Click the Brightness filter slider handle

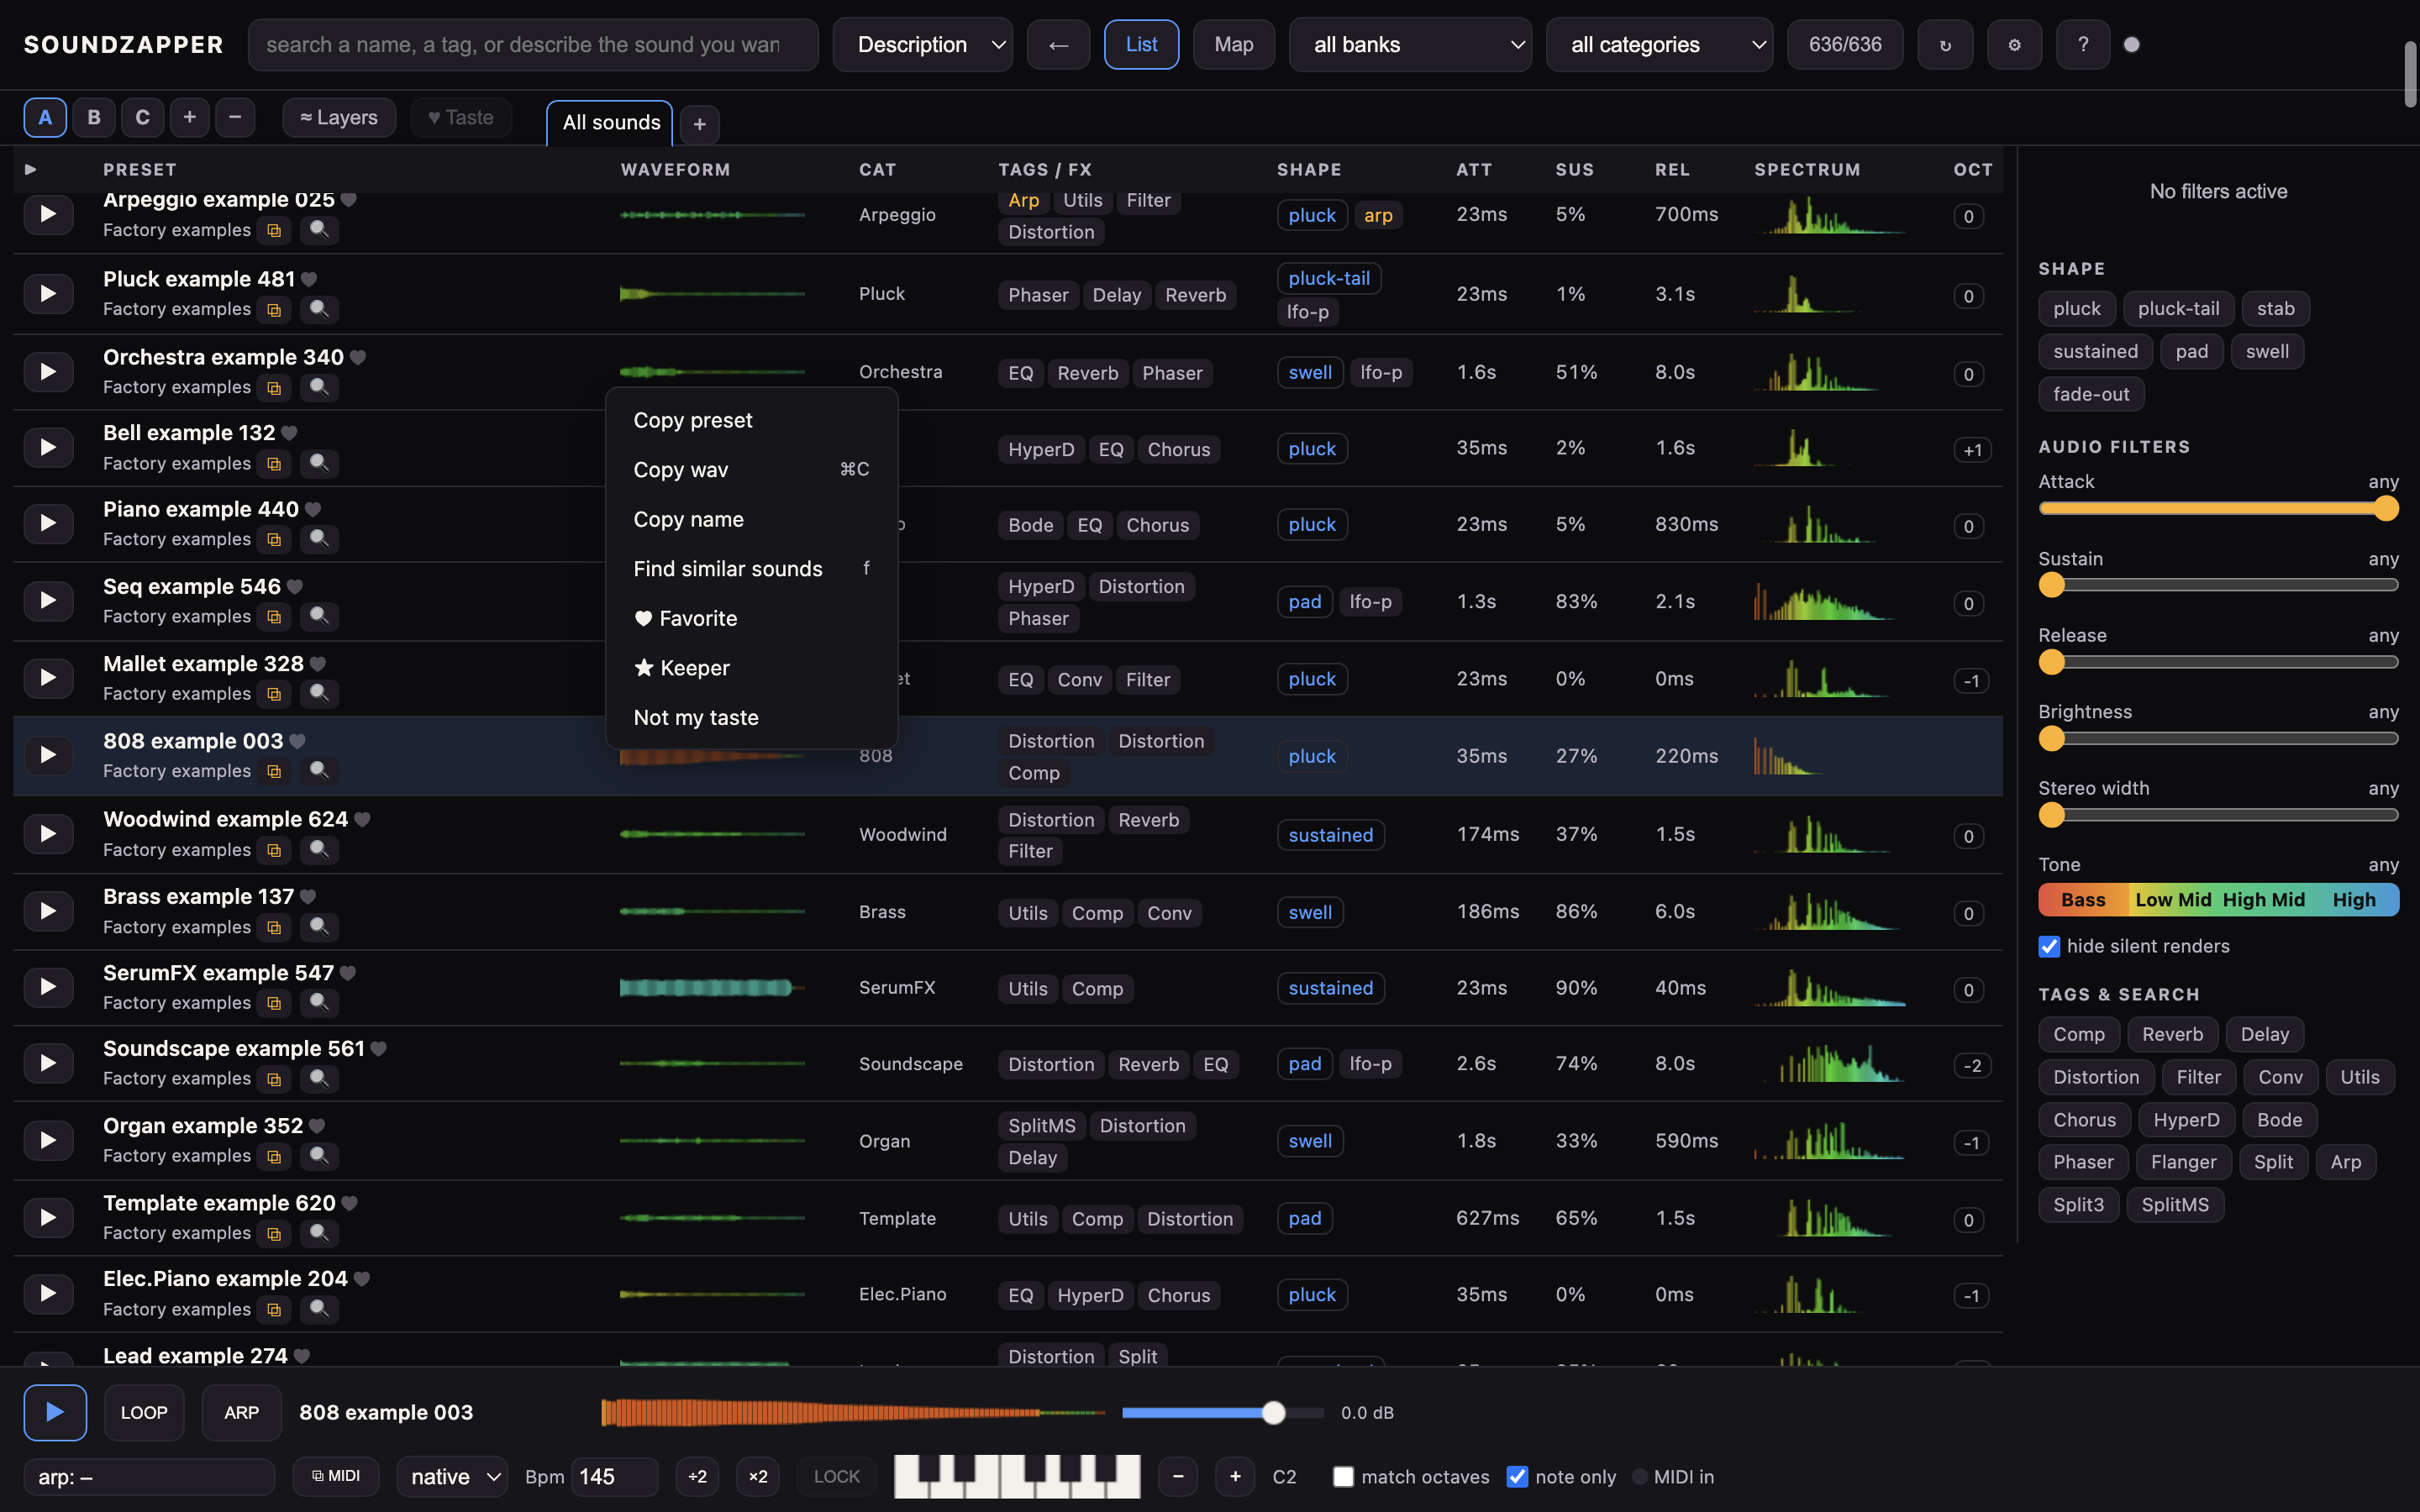[2052, 739]
